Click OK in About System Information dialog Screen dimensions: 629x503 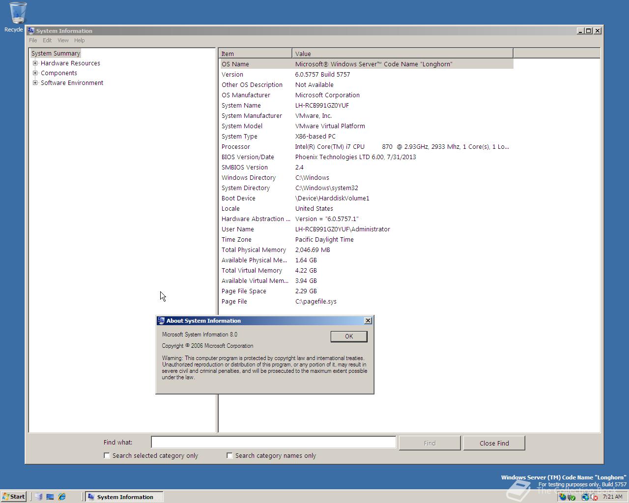pos(349,336)
